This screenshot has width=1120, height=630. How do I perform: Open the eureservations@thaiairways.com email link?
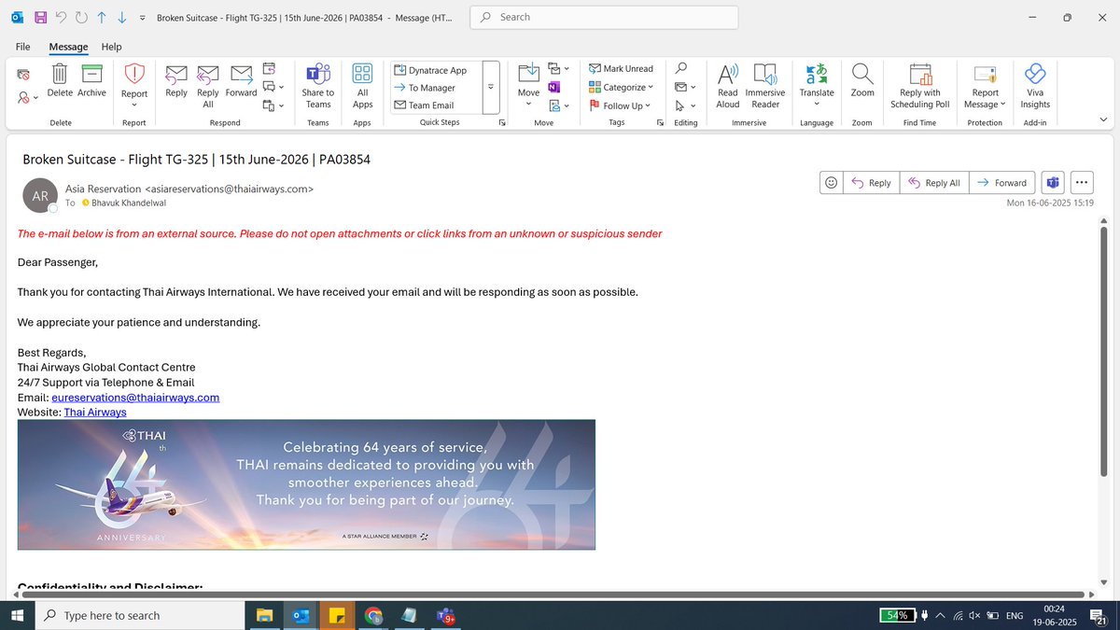click(x=135, y=397)
